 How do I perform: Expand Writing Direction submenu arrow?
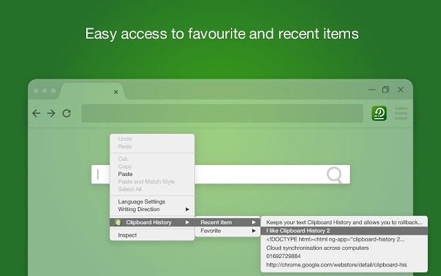click(187, 209)
